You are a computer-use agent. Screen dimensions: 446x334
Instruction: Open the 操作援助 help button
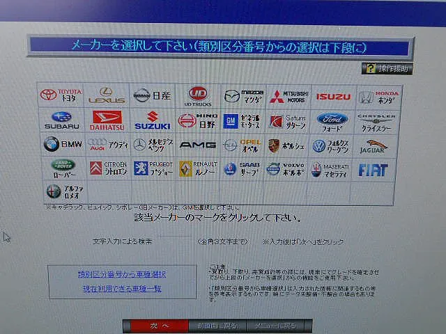coord(387,69)
